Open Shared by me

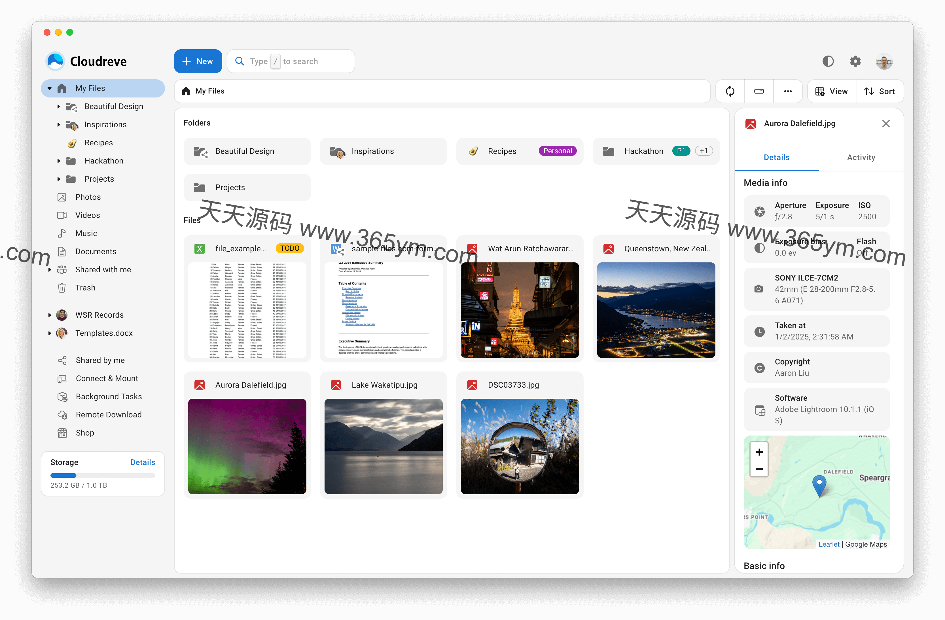tap(100, 360)
